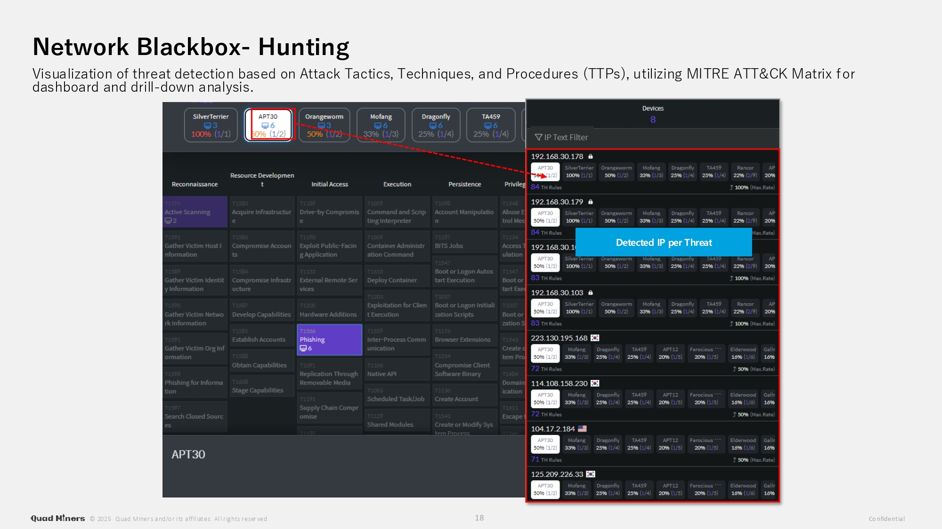Click the monitor icon on SilverTerrier card
The height and width of the screenshot is (529, 942).
[207, 126]
